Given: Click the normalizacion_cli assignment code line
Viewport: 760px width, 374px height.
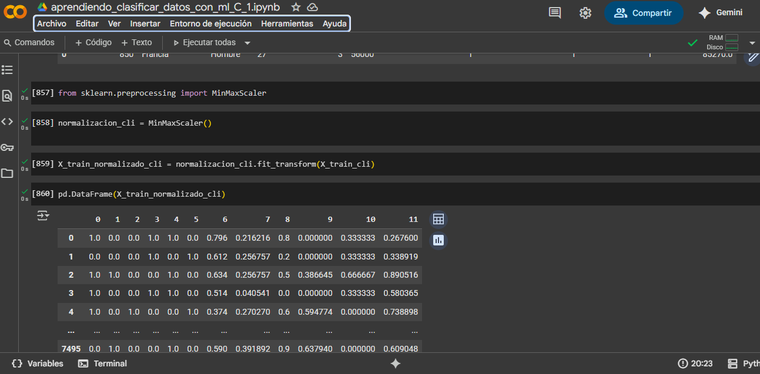Looking at the screenshot, I should [x=135, y=123].
